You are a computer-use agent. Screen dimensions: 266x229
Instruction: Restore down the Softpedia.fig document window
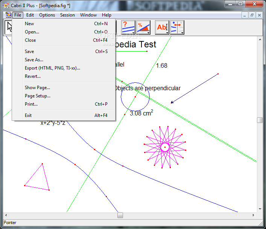click(252, 15)
